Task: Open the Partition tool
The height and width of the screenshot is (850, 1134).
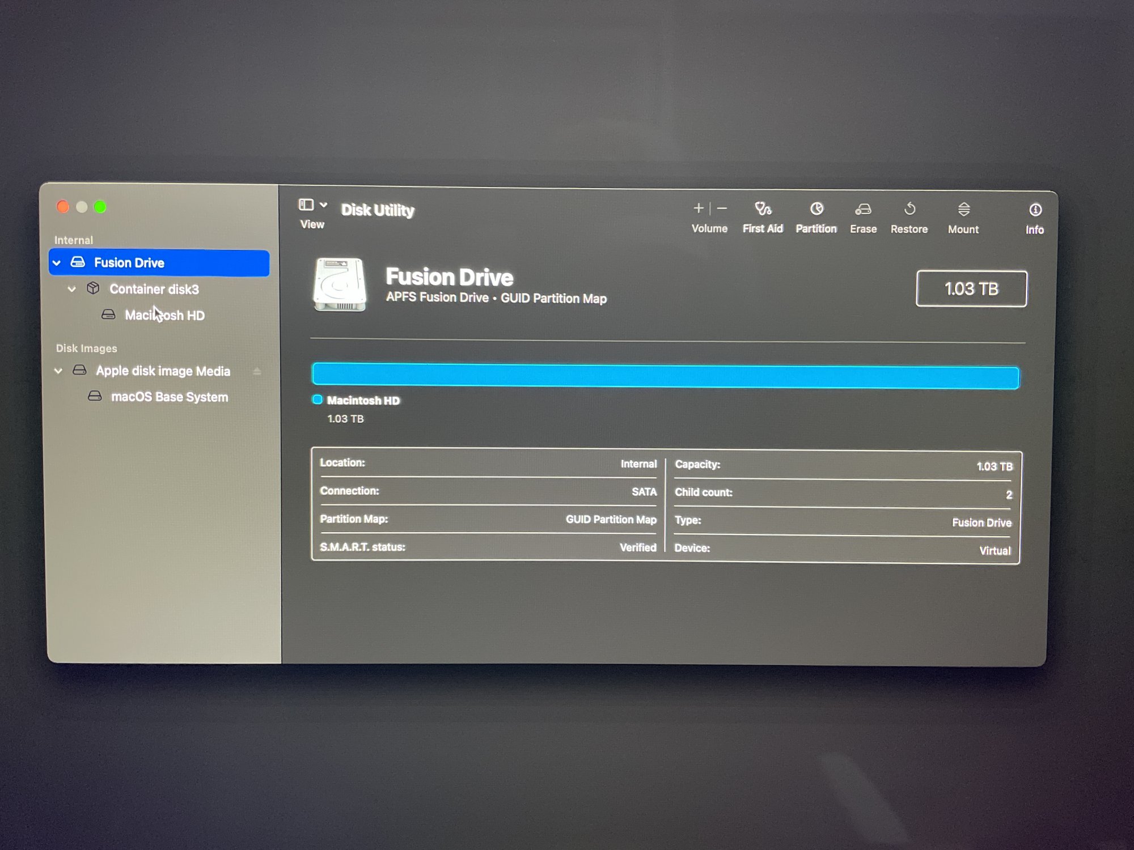Action: [x=816, y=210]
